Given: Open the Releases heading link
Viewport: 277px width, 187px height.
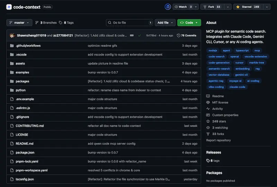Looking at the screenshot, I should (x=214, y=152).
